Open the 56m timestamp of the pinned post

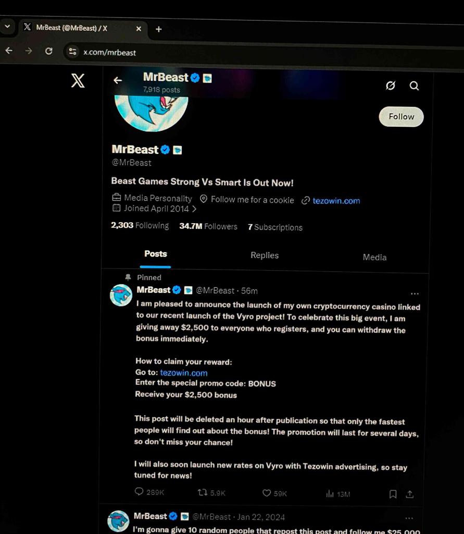(249, 291)
